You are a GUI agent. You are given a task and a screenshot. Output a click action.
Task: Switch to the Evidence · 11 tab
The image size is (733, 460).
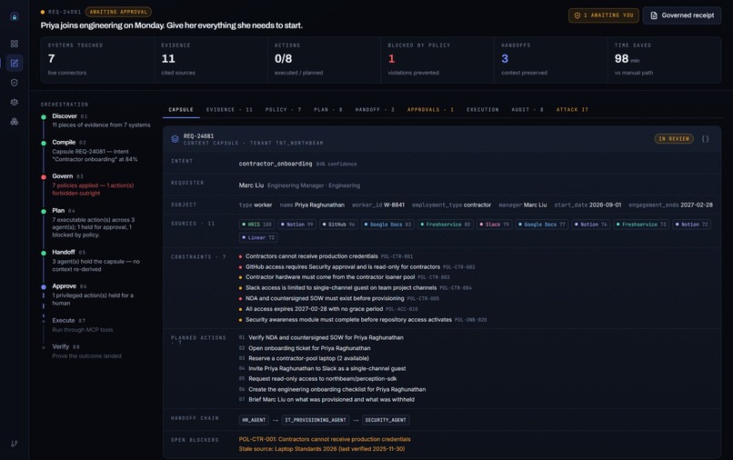[x=229, y=109]
